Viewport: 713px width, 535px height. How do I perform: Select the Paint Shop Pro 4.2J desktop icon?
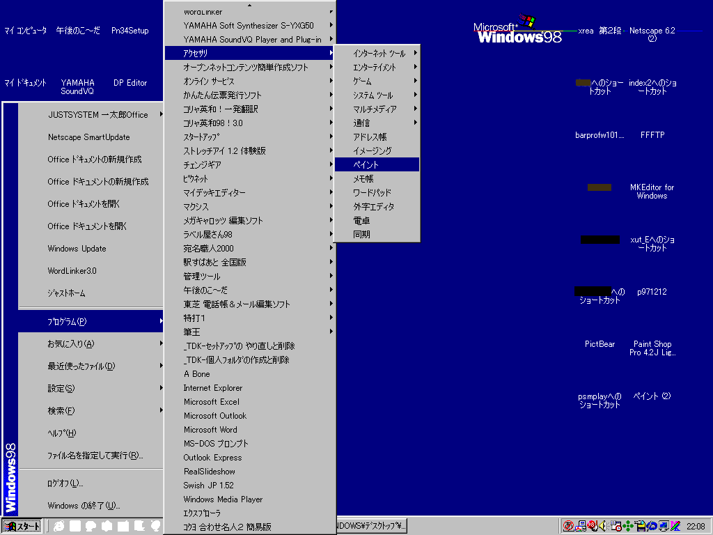[x=652, y=348]
